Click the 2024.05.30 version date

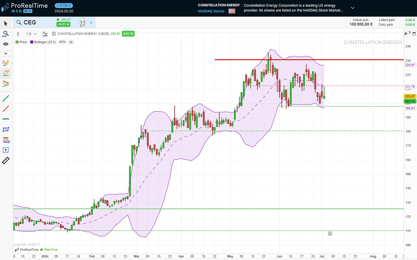point(64,11)
